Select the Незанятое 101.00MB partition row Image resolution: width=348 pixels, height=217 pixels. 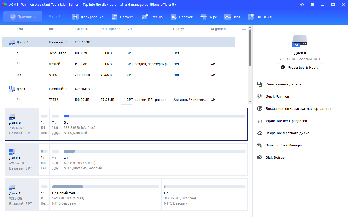pos(118,53)
